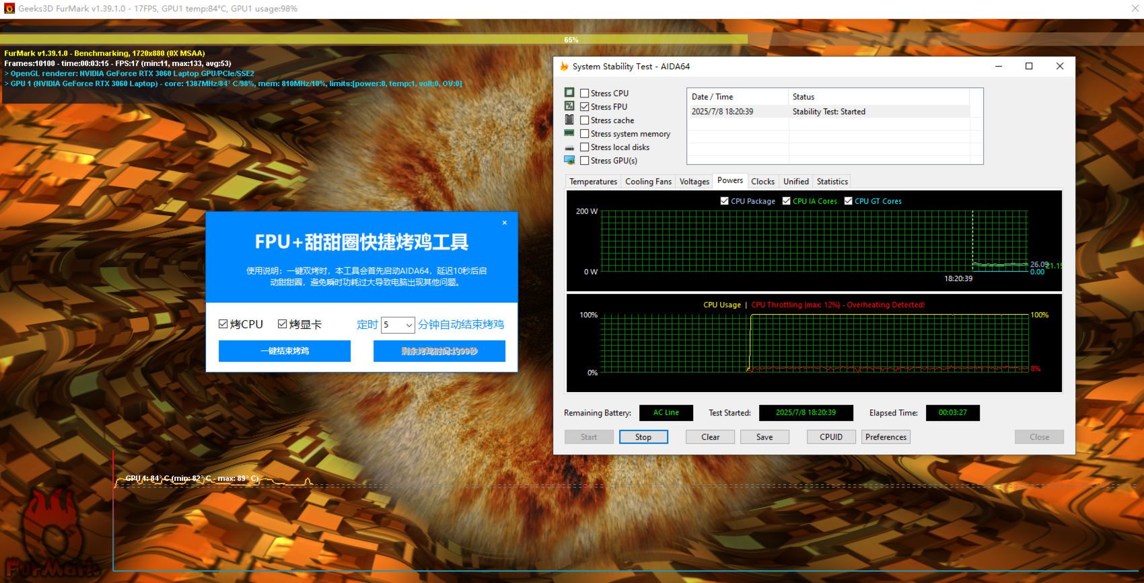The image size is (1144, 583).
Task: Close the FPU+甜甜圈 tool dialog
Action: pyautogui.click(x=505, y=223)
